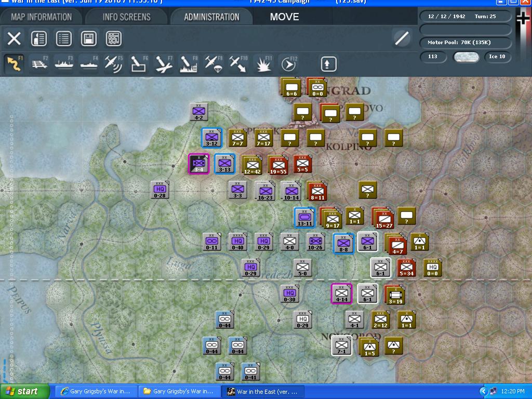The image size is (532, 399).
Task: Click F12 end turn arrow icon
Action: [289, 64]
